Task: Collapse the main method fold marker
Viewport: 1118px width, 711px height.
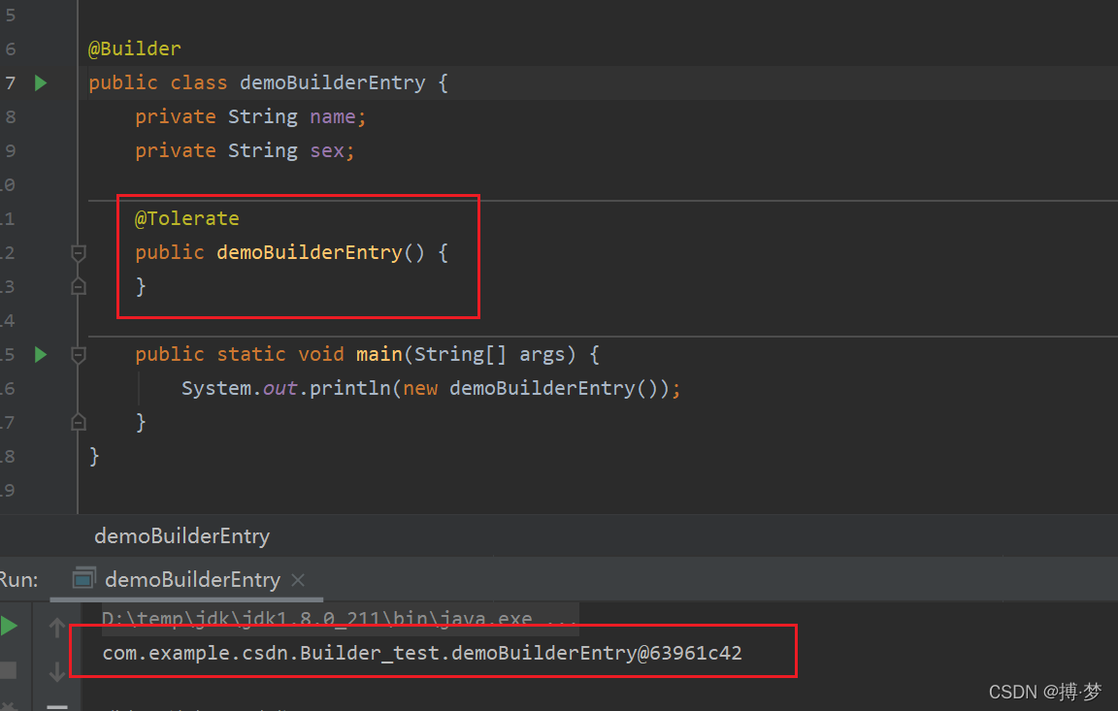Action: 79,355
